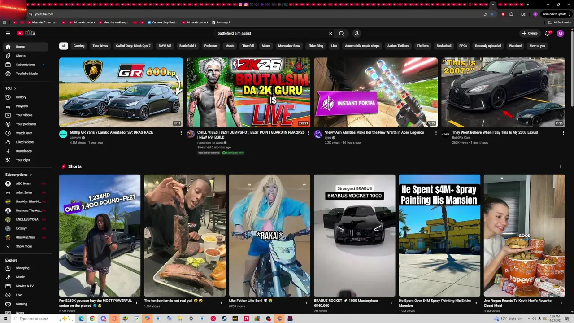Viewport: 574px width, 323px height.
Task: Play the Brutalsim 2K26 live thumbnail
Action: [x=248, y=92]
